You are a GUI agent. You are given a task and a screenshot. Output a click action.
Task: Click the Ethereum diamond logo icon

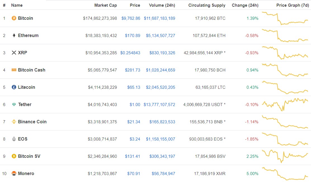point(14,36)
